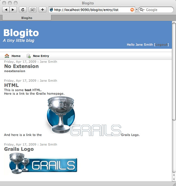Focus the URL address field

[x=92, y=10]
